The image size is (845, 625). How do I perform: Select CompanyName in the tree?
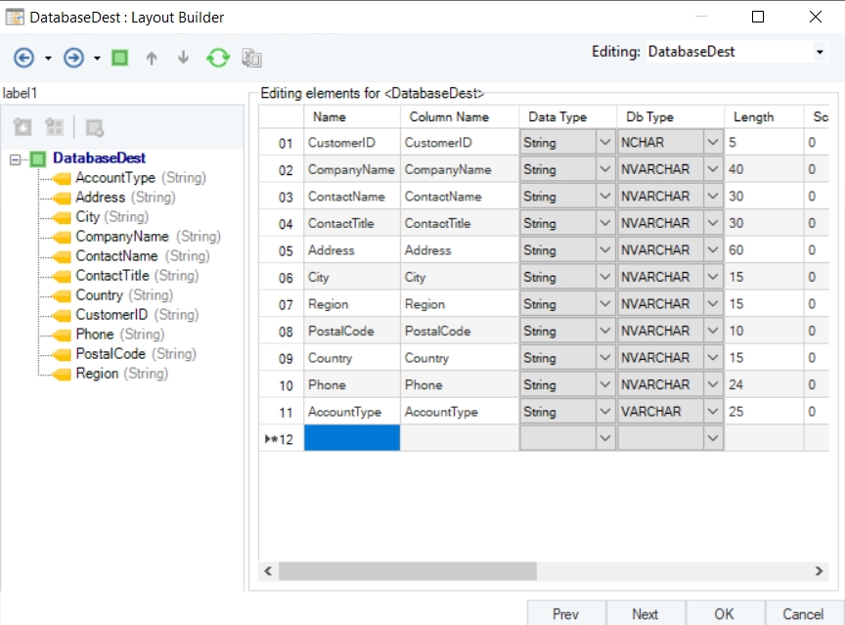[121, 237]
